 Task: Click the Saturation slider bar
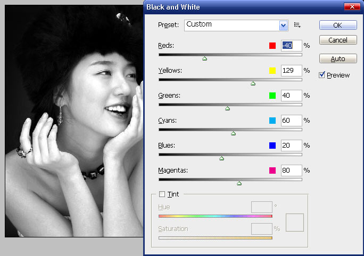pos(216,238)
